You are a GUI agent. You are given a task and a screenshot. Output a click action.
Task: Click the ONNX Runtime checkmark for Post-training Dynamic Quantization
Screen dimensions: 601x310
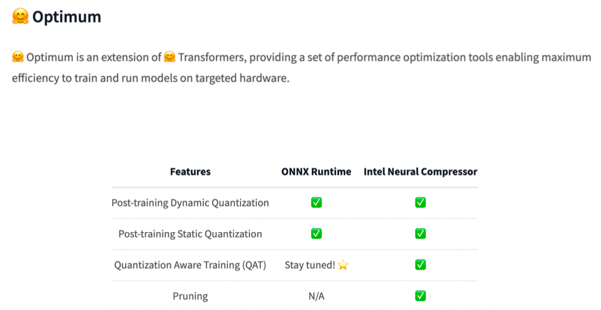[316, 203]
